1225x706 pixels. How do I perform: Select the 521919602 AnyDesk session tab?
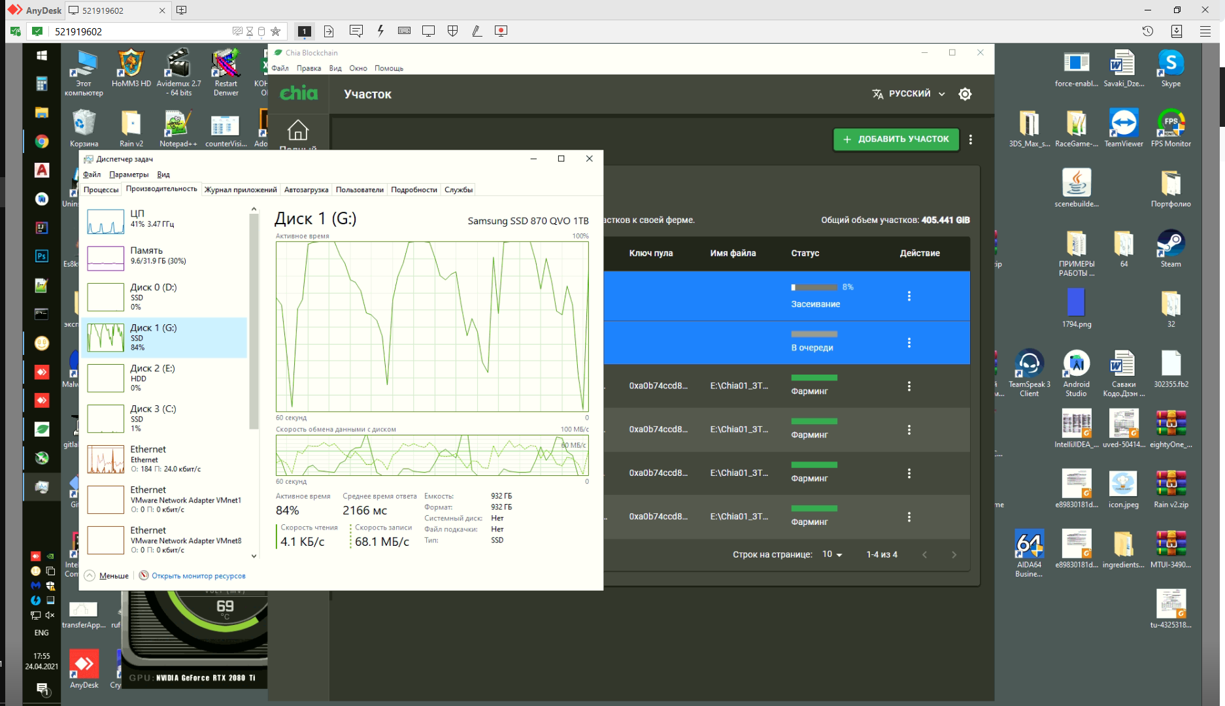point(118,10)
